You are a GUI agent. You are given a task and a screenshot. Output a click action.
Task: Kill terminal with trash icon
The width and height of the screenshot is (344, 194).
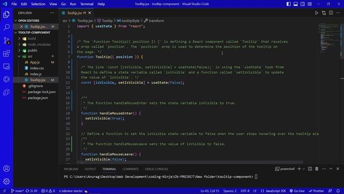(317, 169)
